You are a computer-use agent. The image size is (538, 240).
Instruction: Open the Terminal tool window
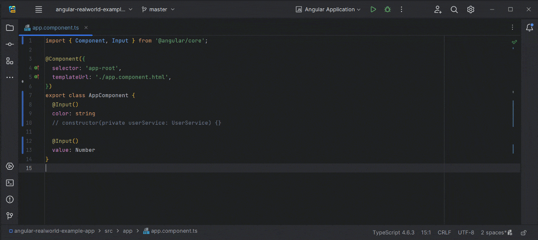[x=9, y=183]
